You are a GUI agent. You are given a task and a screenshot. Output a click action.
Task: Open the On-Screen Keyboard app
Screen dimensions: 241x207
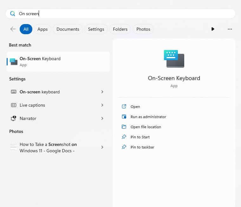coord(135,107)
